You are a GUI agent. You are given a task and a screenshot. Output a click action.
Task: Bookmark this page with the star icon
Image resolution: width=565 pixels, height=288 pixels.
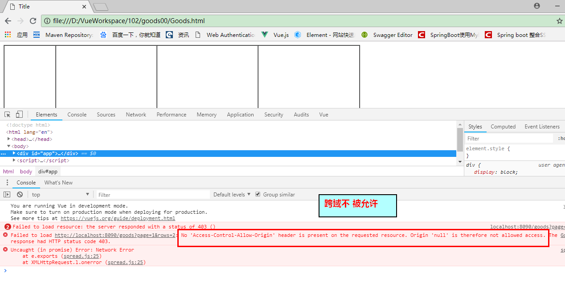click(559, 21)
